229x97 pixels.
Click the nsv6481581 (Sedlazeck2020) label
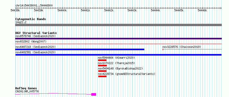36,52
